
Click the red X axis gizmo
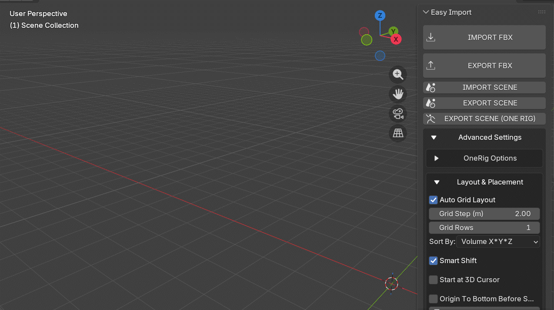point(396,40)
